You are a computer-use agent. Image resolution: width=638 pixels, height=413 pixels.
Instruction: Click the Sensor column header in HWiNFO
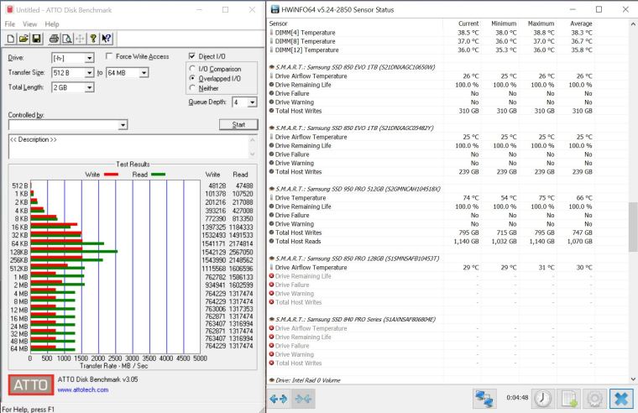(279, 24)
